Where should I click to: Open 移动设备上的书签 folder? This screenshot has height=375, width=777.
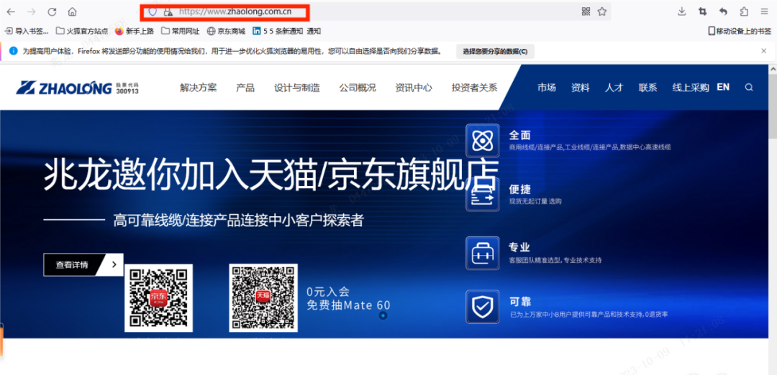point(740,31)
